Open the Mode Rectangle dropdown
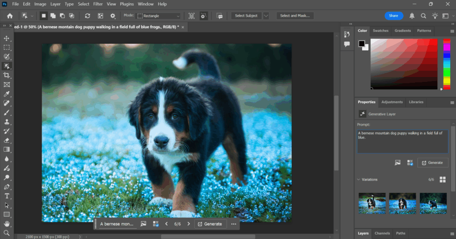The height and width of the screenshot is (239, 456). click(x=159, y=16)
